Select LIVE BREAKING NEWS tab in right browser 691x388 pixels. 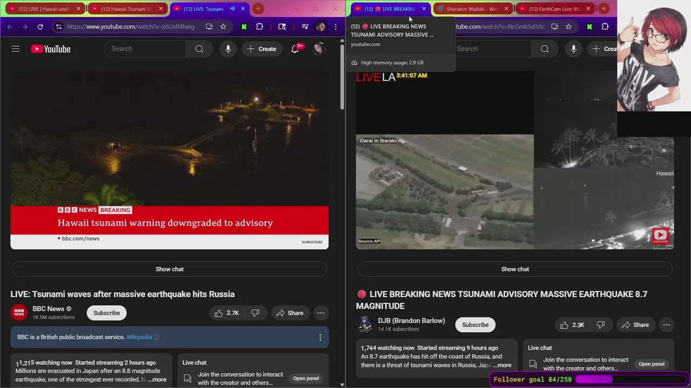point(390,9)
